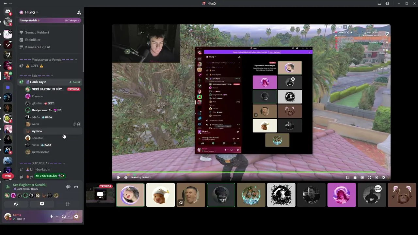Join the ÖZEL voice channel
This screenshot has width=418, height=235.
point(50,66)
